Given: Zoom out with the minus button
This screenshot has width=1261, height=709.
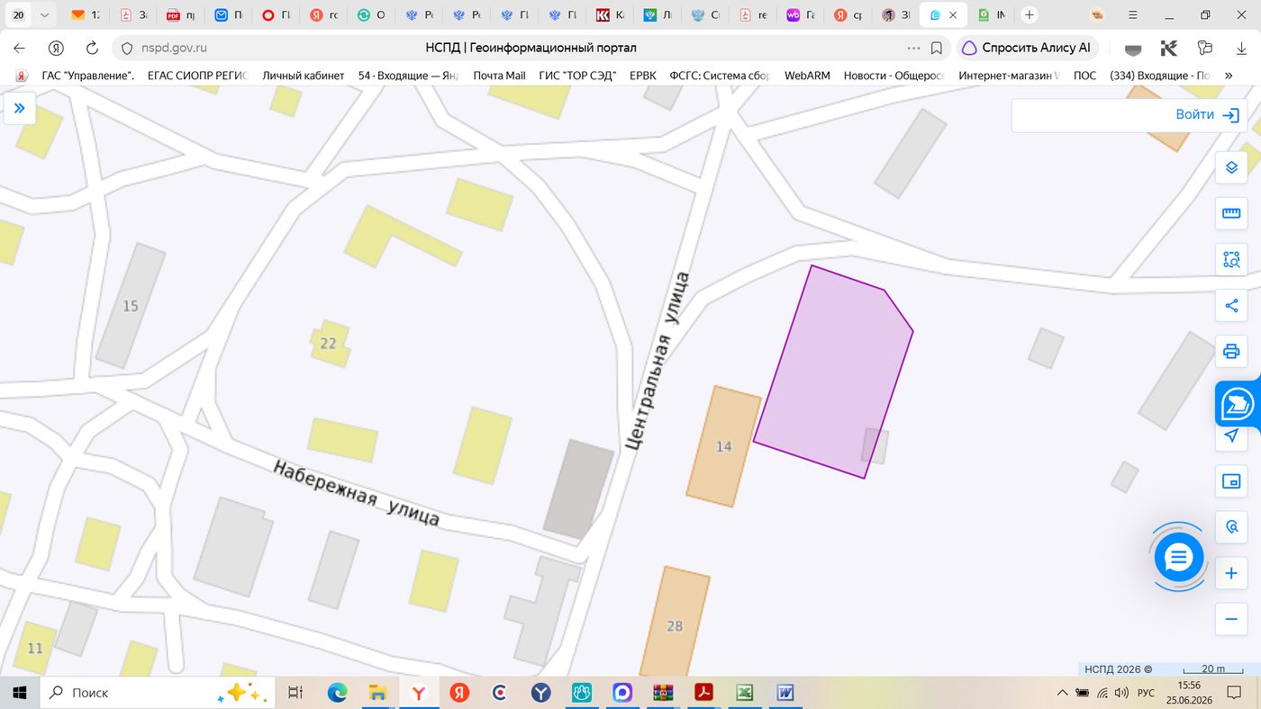Looking at the screenshot, I should tap(1231, 619).
